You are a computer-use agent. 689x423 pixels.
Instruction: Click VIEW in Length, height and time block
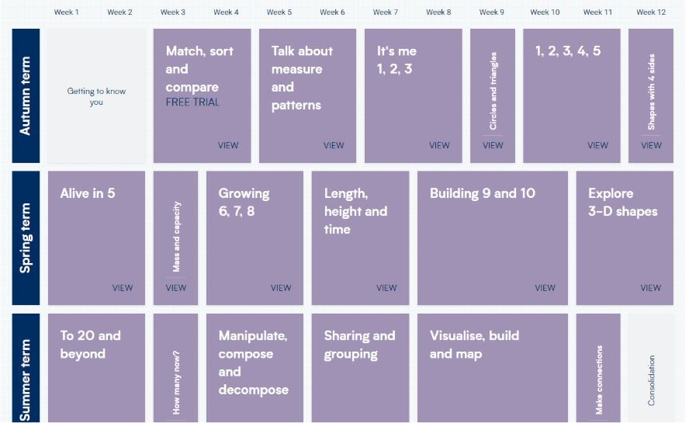(x=386, y=288)
